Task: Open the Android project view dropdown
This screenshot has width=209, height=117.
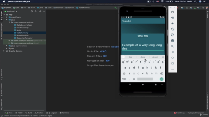Action: coord(11,11)
